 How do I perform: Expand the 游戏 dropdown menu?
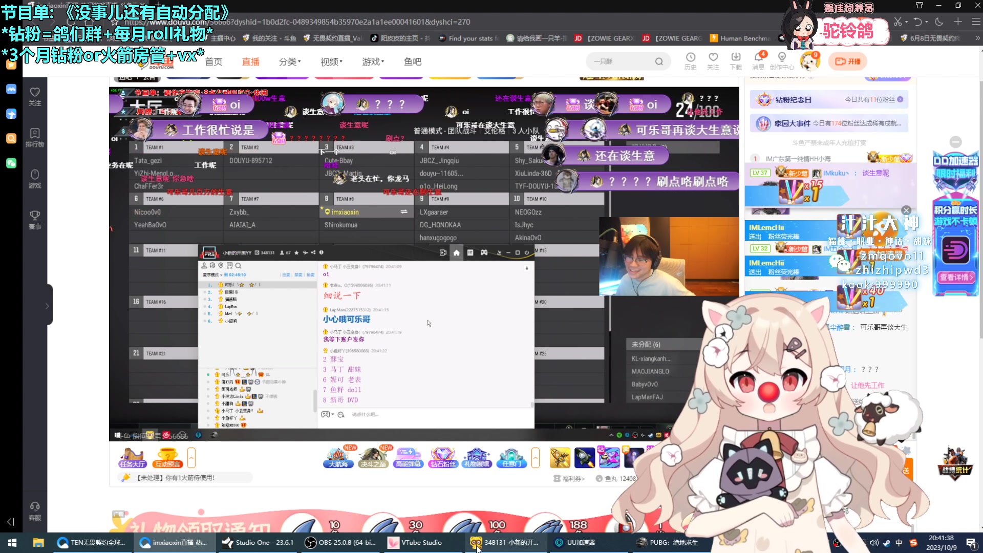pos(373,61)
